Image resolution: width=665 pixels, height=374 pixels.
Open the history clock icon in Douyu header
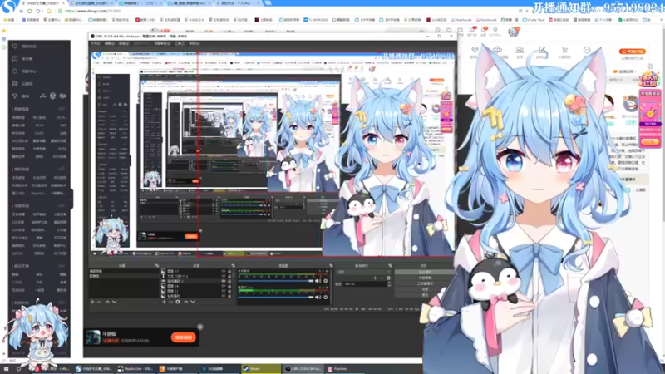pos(437,31)
